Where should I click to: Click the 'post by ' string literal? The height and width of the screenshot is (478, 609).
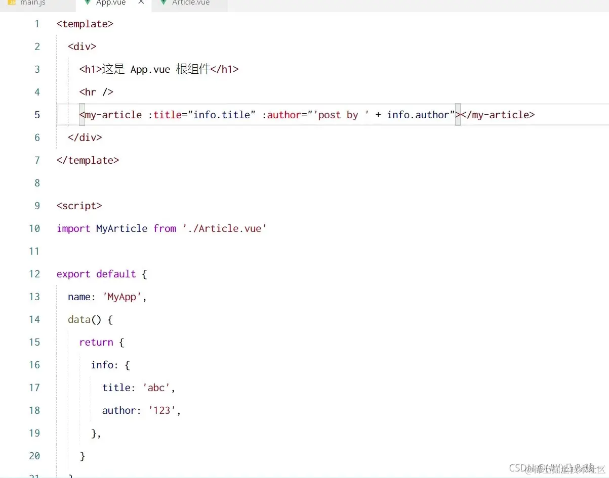coord(341,115)
